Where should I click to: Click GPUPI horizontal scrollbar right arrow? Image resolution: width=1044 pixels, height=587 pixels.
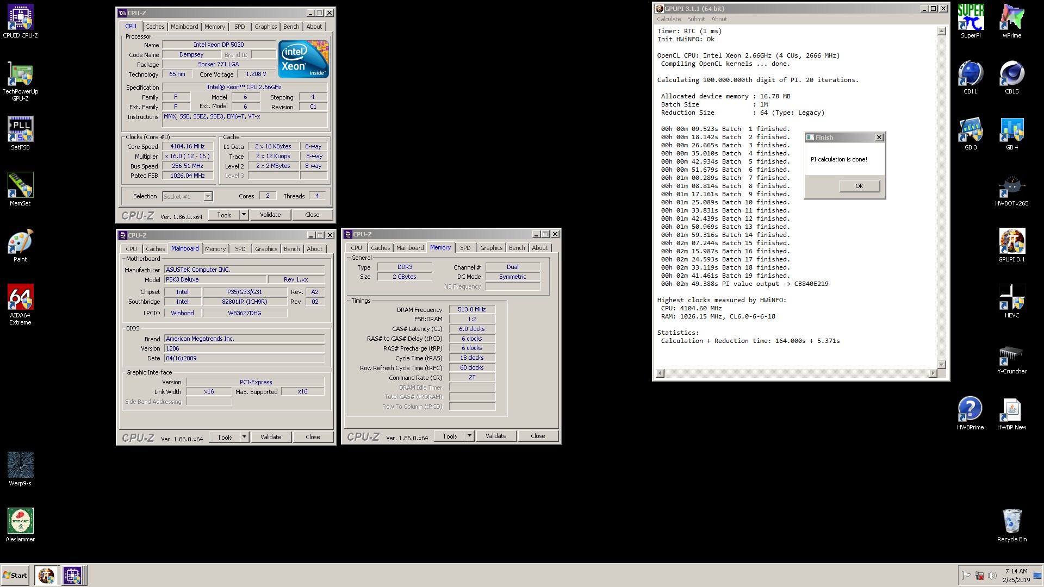933,373
